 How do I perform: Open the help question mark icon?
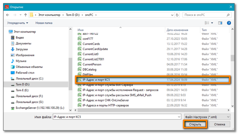point(229,23)
